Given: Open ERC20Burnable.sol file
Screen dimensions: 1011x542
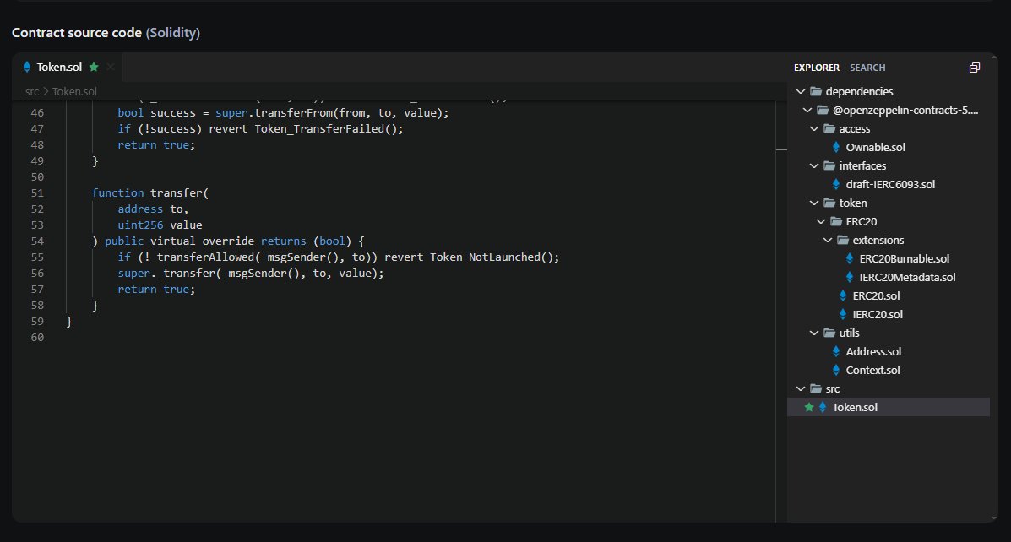Looking at the screenshot, I should coord(904,259).
